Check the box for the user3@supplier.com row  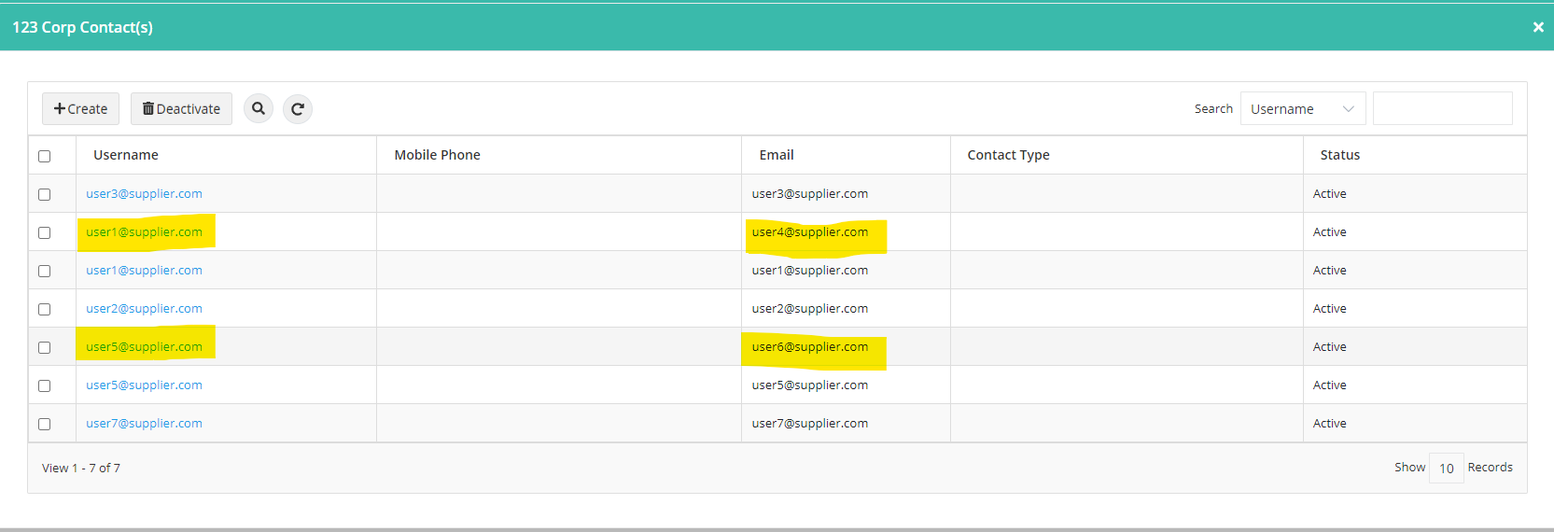click(x=44, y=194)
